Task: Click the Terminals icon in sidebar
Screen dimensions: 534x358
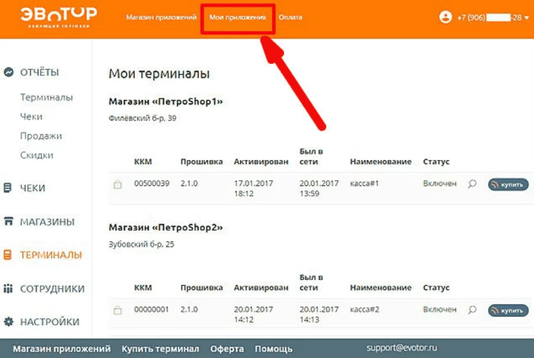Action: coord(8,255)
